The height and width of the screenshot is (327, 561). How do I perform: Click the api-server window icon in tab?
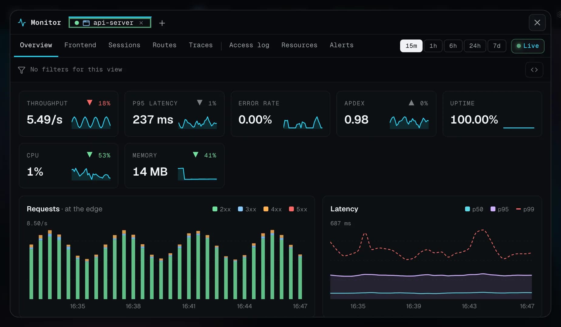86,23
